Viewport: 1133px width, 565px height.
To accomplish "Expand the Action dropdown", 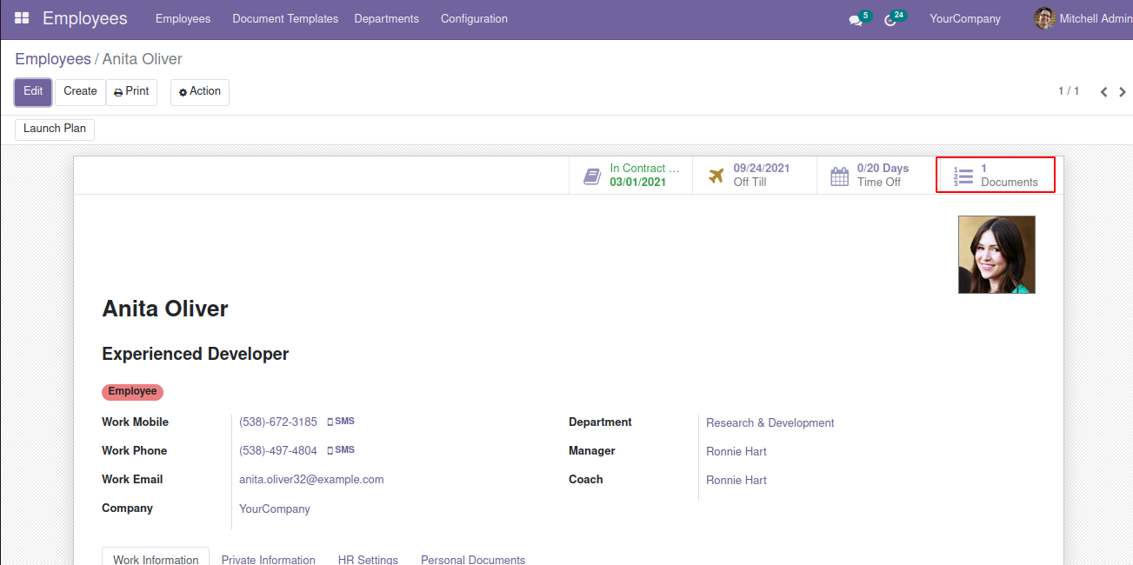I will [200, 92].
